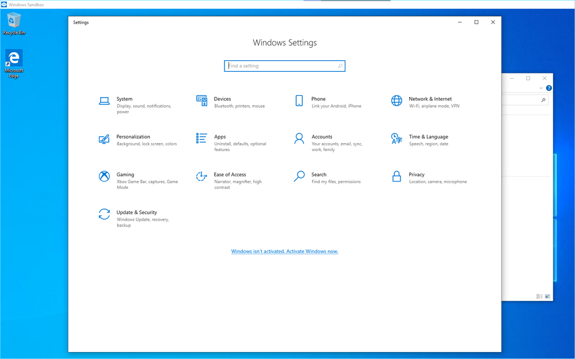Switch background window to details view icon
The image size is (575, 359).
click(539, 296)
